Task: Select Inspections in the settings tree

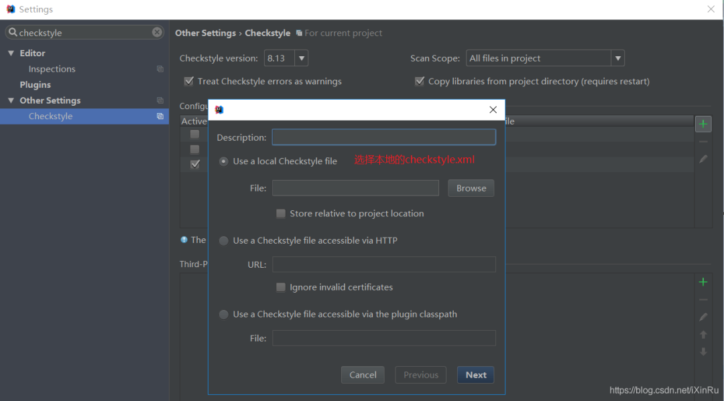Action: pos(52,69)
